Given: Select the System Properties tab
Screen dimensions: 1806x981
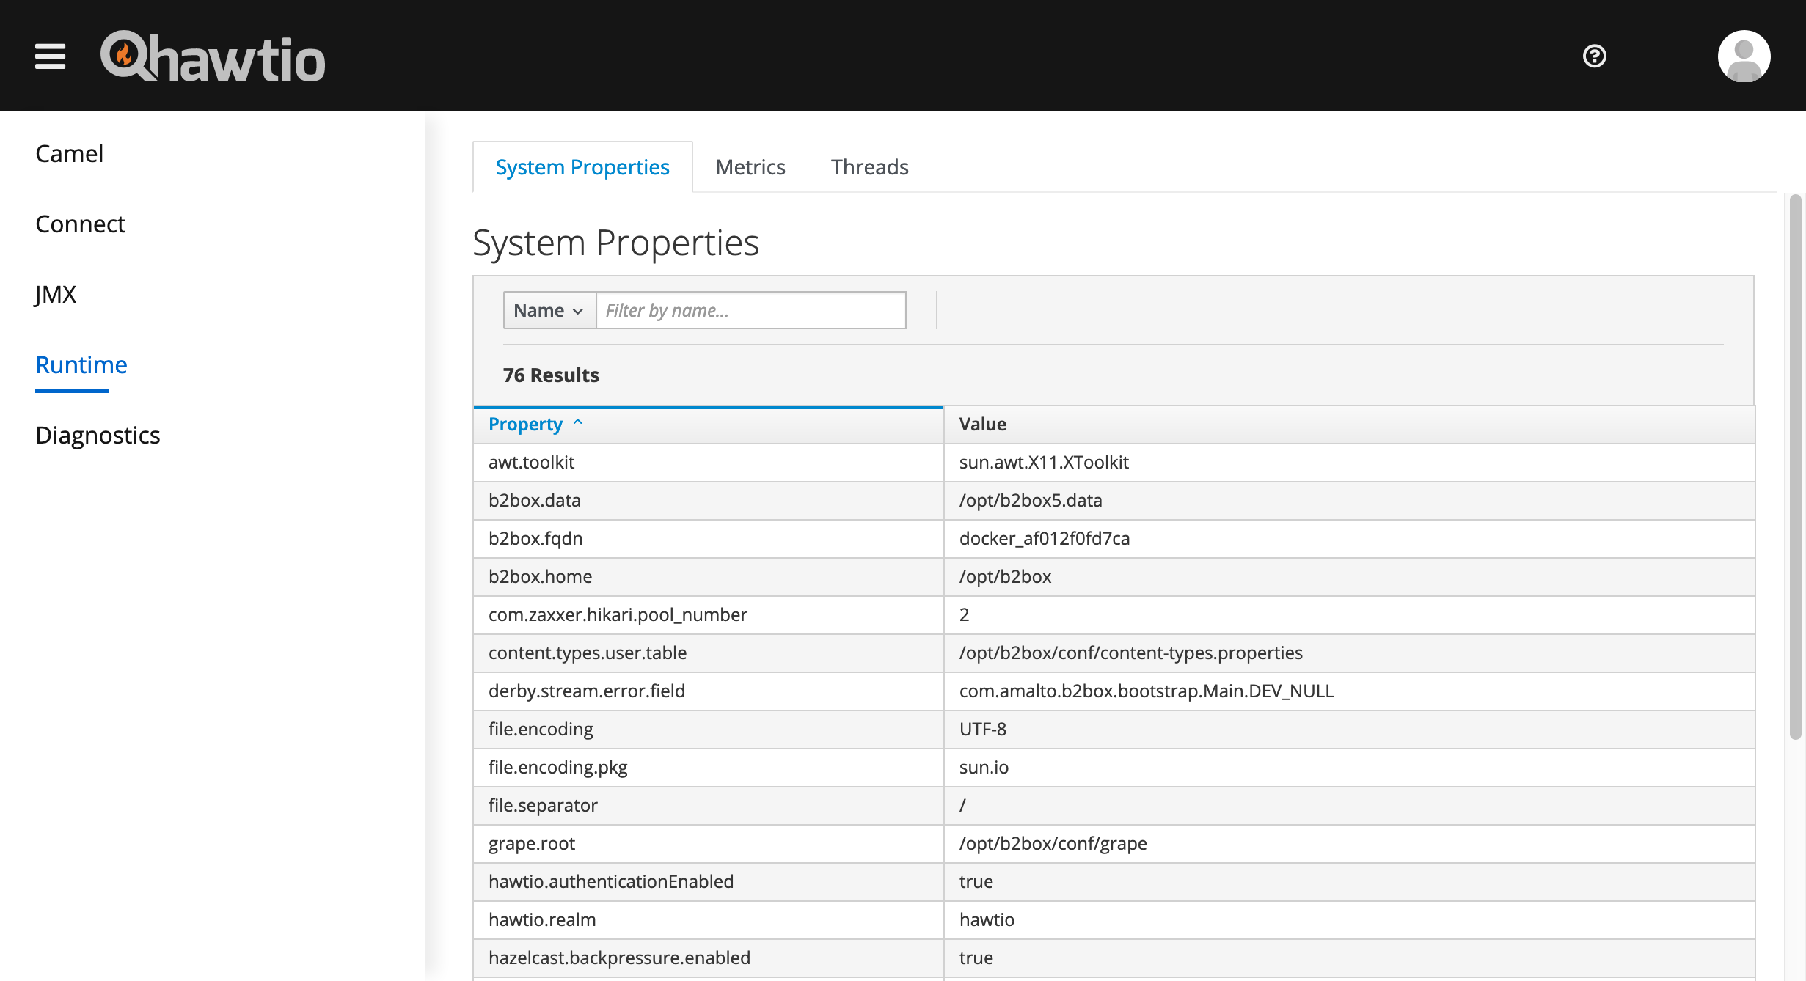Looking at the screenshot, I should tap(582, 167).
